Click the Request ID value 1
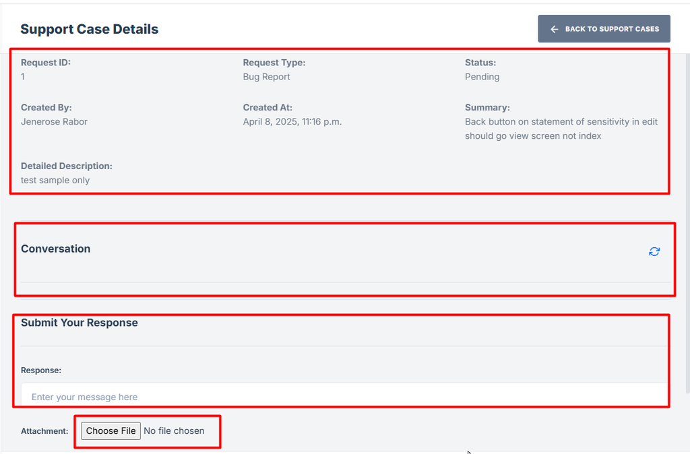The image size is (690, 454). tap(23, 77)
